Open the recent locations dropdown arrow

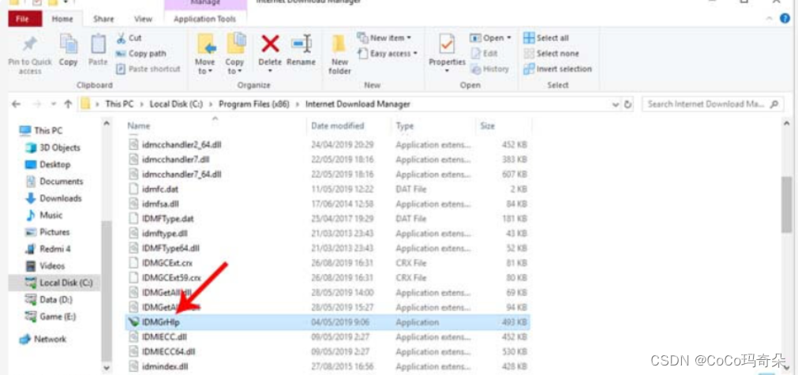(x=54, y=104)
